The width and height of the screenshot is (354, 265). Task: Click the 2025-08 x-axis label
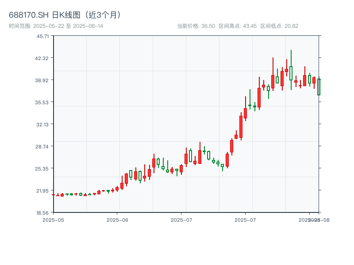click(315, 219)
